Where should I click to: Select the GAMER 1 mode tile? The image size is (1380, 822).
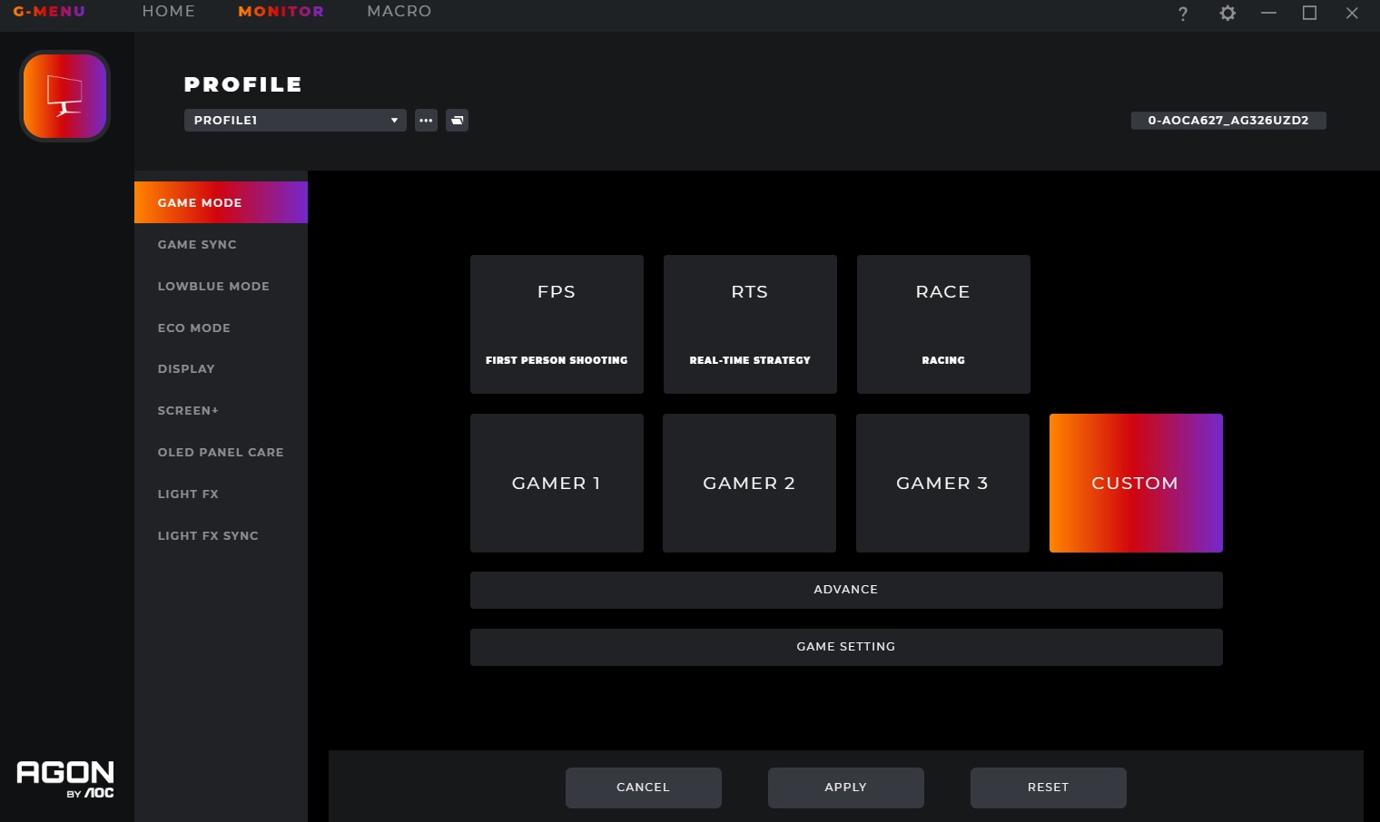tap(557, 483)
